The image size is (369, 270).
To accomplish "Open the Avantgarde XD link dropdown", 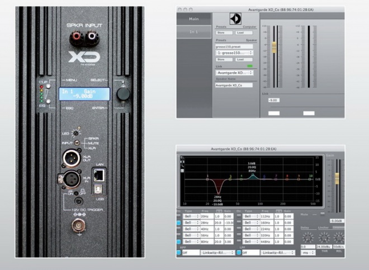I will tap(234, 73).
